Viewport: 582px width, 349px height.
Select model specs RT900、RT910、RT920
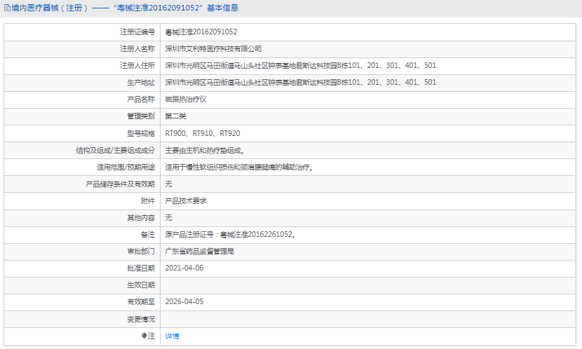pyautogui.click(x=202, y=133)
